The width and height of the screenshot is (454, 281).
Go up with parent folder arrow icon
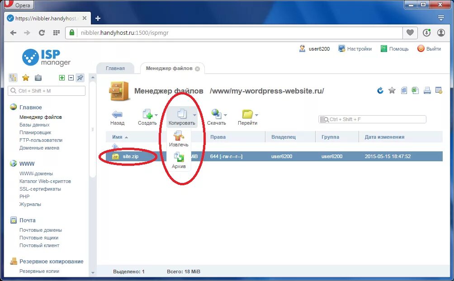click(115, 146)
